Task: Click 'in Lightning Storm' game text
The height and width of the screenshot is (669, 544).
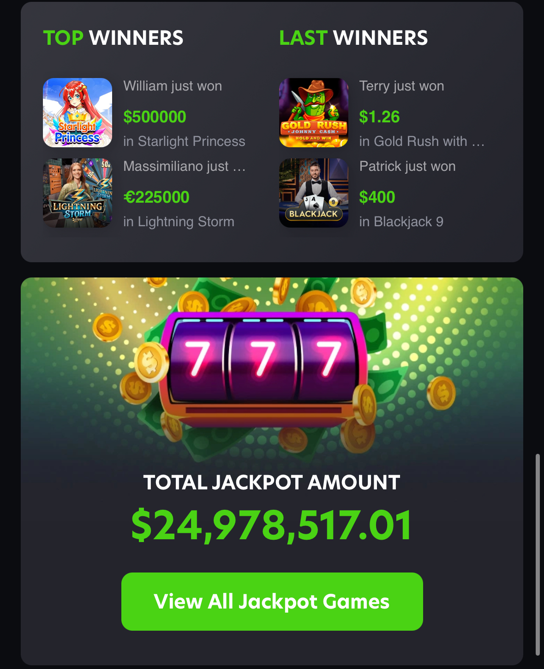Action: 179,222
